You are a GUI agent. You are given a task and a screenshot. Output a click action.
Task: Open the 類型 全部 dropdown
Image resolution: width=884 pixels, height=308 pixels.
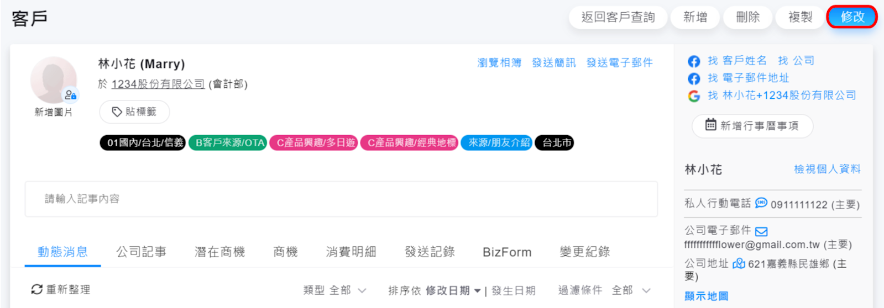(x=334, y=290)
